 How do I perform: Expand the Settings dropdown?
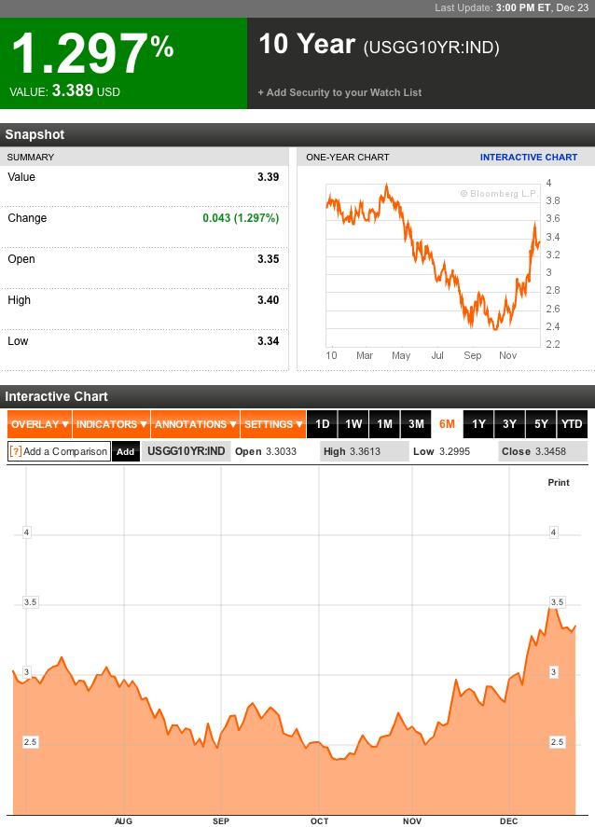tap(273, 424)
